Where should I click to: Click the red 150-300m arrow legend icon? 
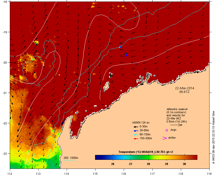click(x=136, y=139)
